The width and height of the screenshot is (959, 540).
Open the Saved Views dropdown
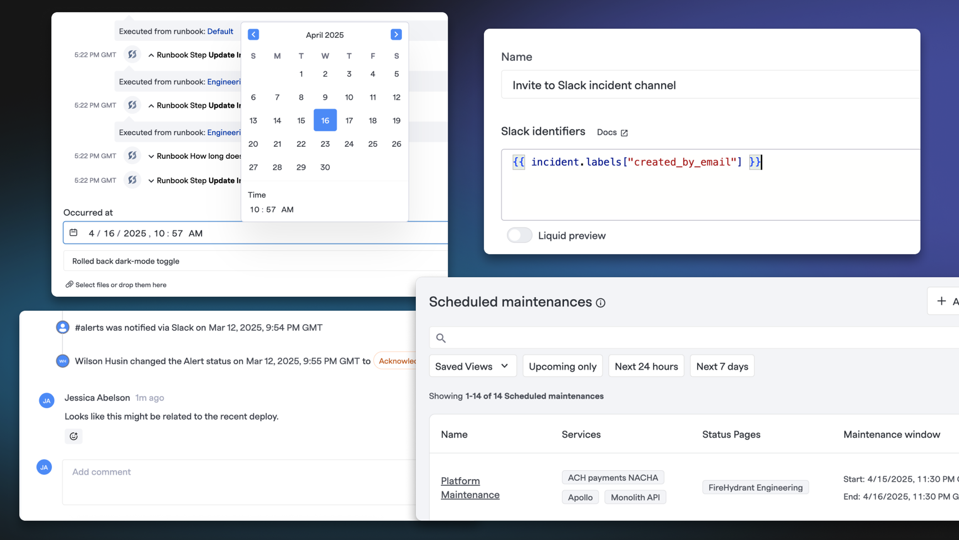coord(472,366)
